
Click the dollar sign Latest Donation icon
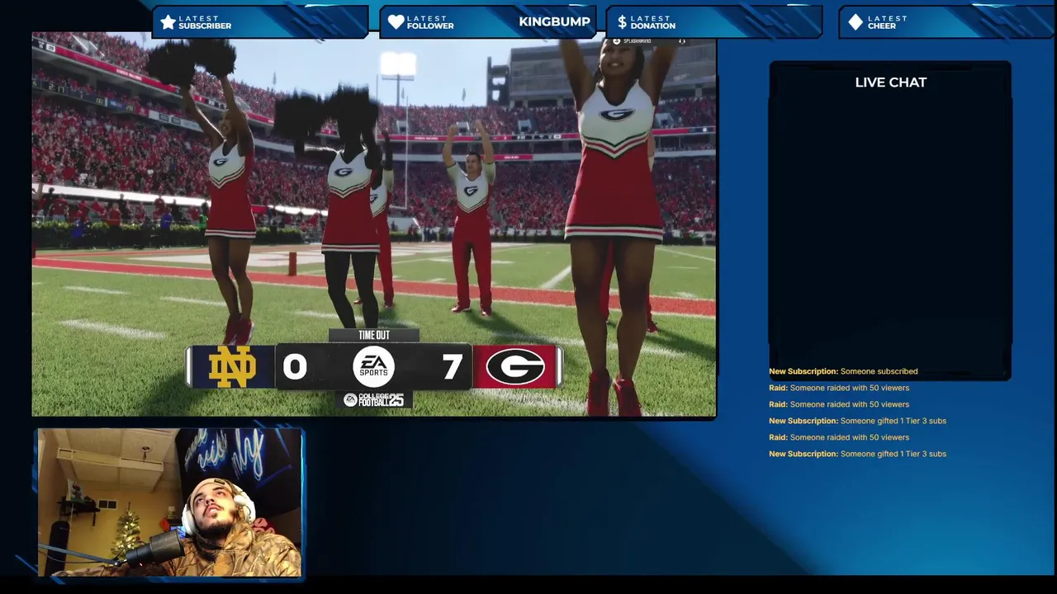click(x=622, y=22)
